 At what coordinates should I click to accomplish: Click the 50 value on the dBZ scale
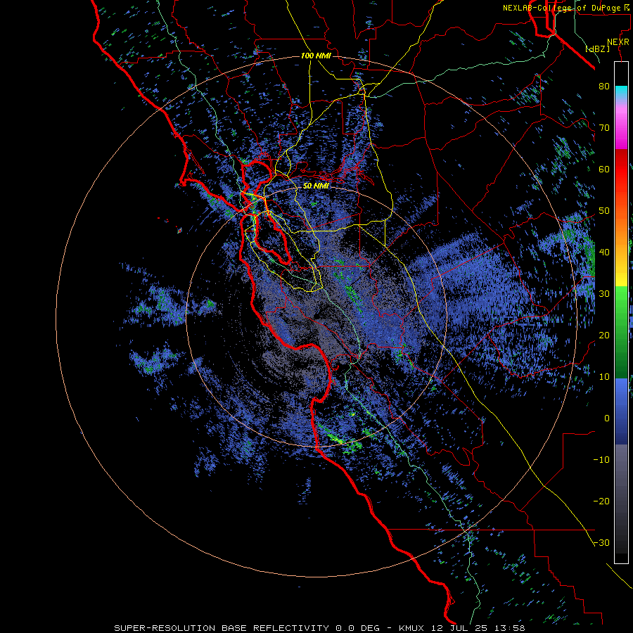pyautogui.click(x=604, y=211)
